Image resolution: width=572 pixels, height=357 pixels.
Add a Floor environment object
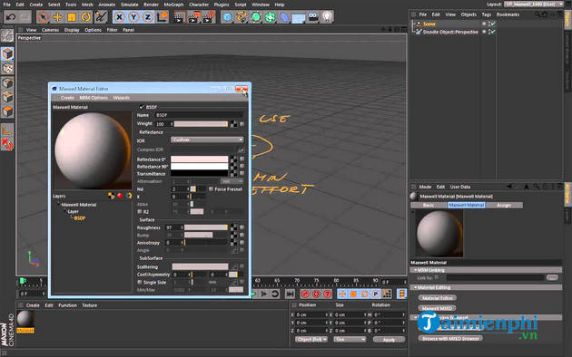pos(299,17)
